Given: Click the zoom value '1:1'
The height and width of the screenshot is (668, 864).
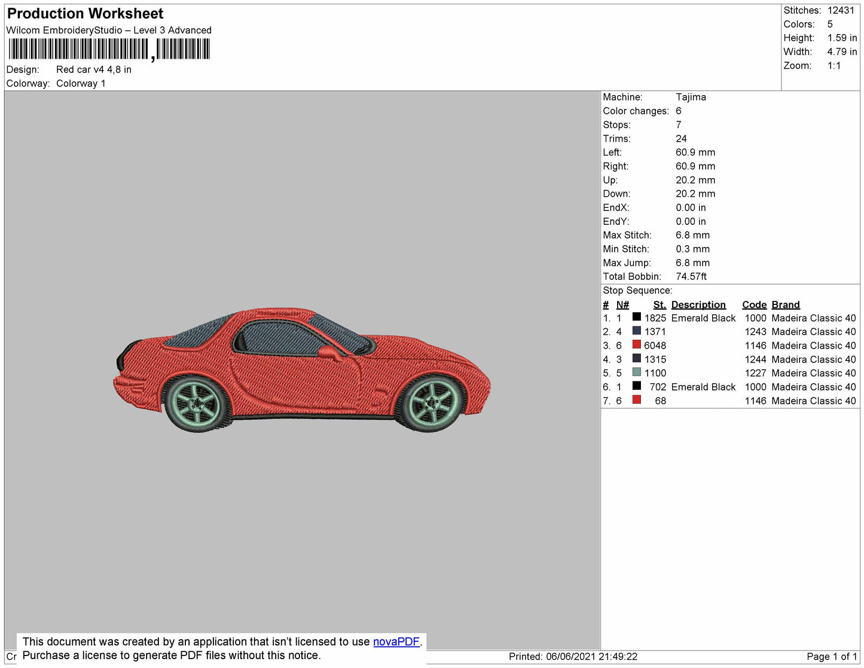Looking at the screenshot, I should pos(834,66).
